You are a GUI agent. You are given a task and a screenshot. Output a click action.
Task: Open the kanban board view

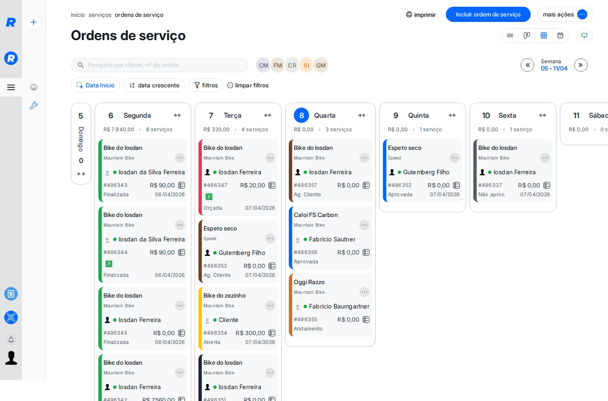coord(527,35)
